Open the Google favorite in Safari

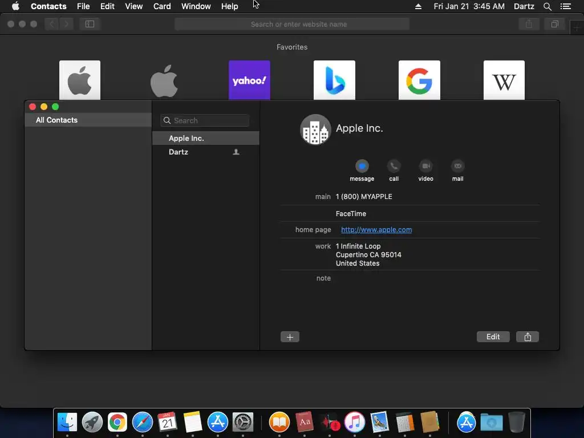[x=419, y=80]
